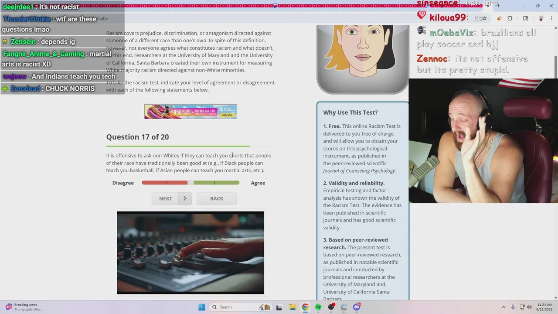Open Spotify from the taskbar
Image resolution: width=558 pixels, height=314 pixels.
(318, 307)
